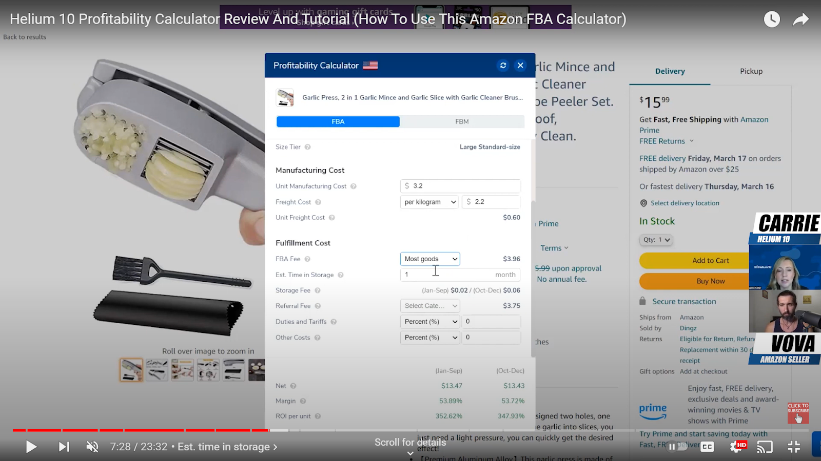The width and height of the screenshot is (821, 461).
Task: Edit Est. Time in Storage months field
Action: pos(460,275)
